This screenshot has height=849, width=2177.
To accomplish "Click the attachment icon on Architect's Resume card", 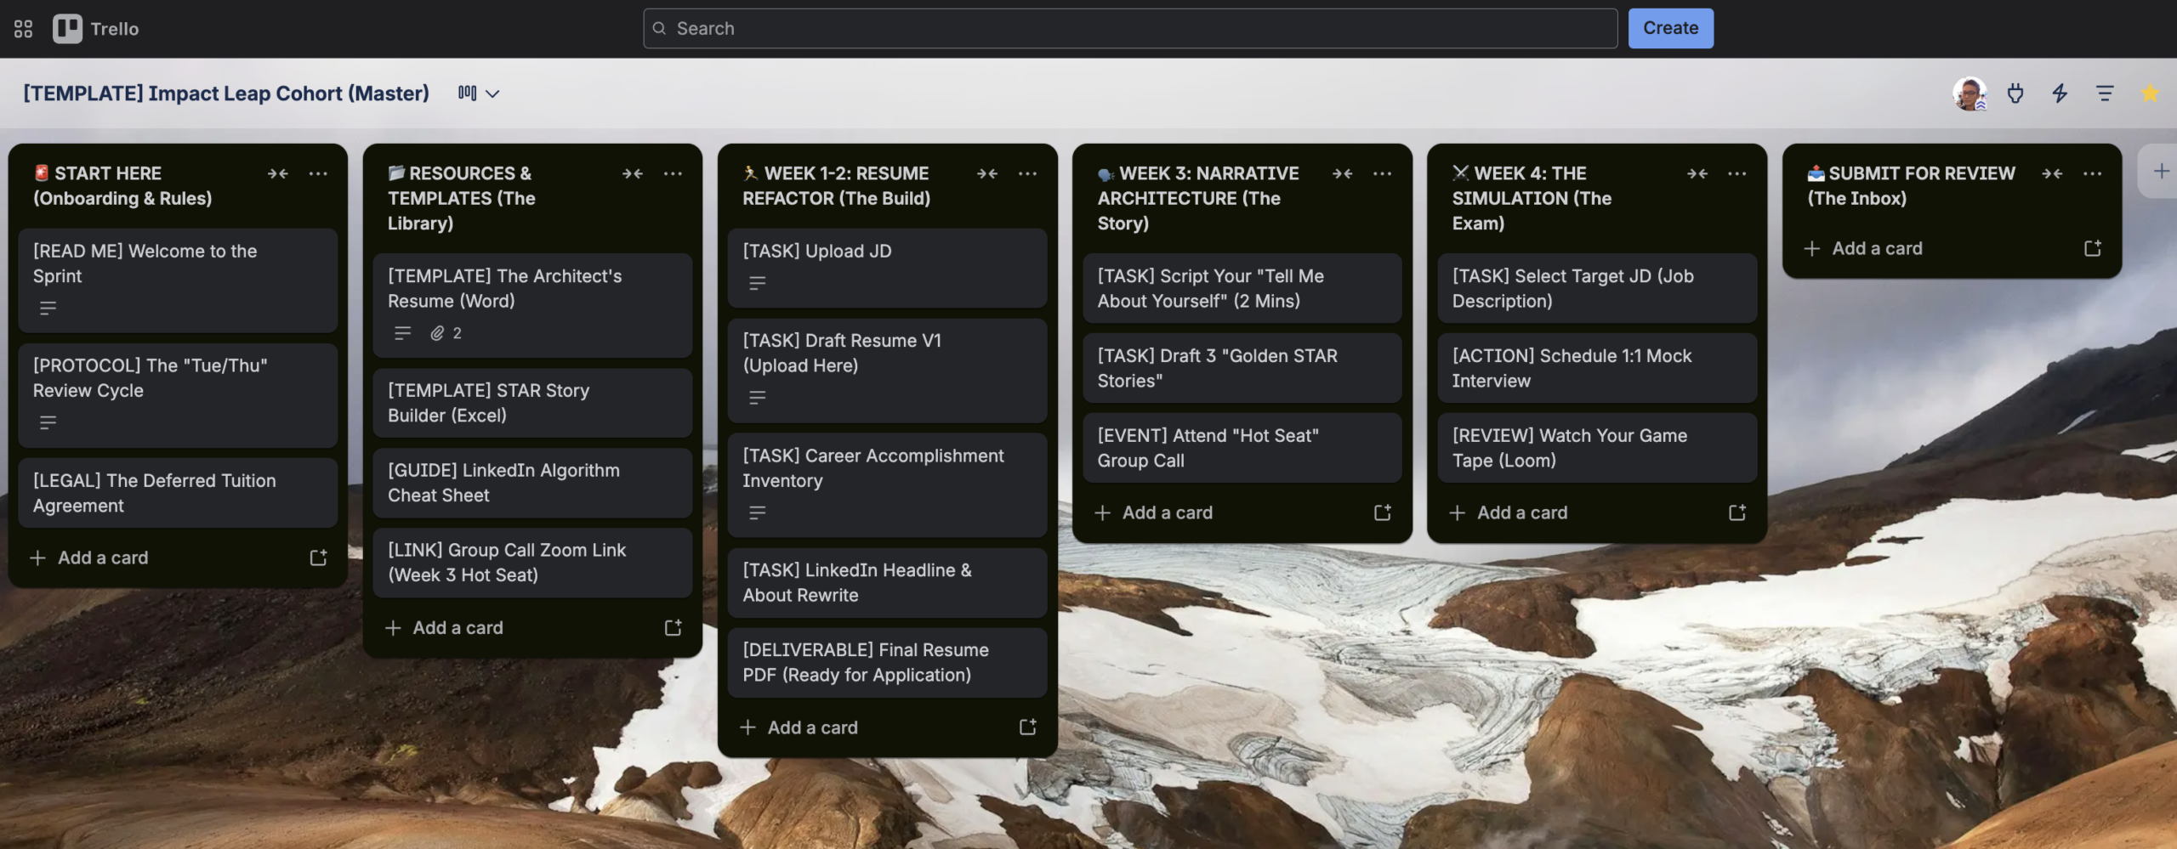I will pyautogui.click(x=439, y=333).
